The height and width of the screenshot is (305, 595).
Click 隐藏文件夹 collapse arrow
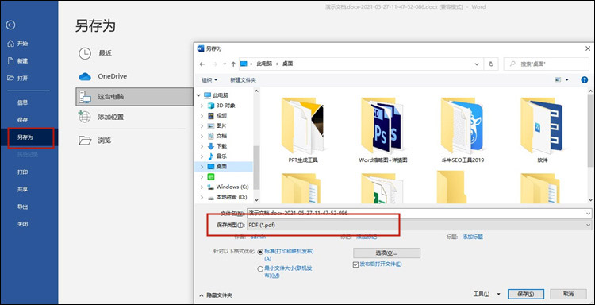coord(202,295)
